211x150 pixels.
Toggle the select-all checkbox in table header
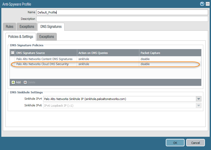point(12,53)
